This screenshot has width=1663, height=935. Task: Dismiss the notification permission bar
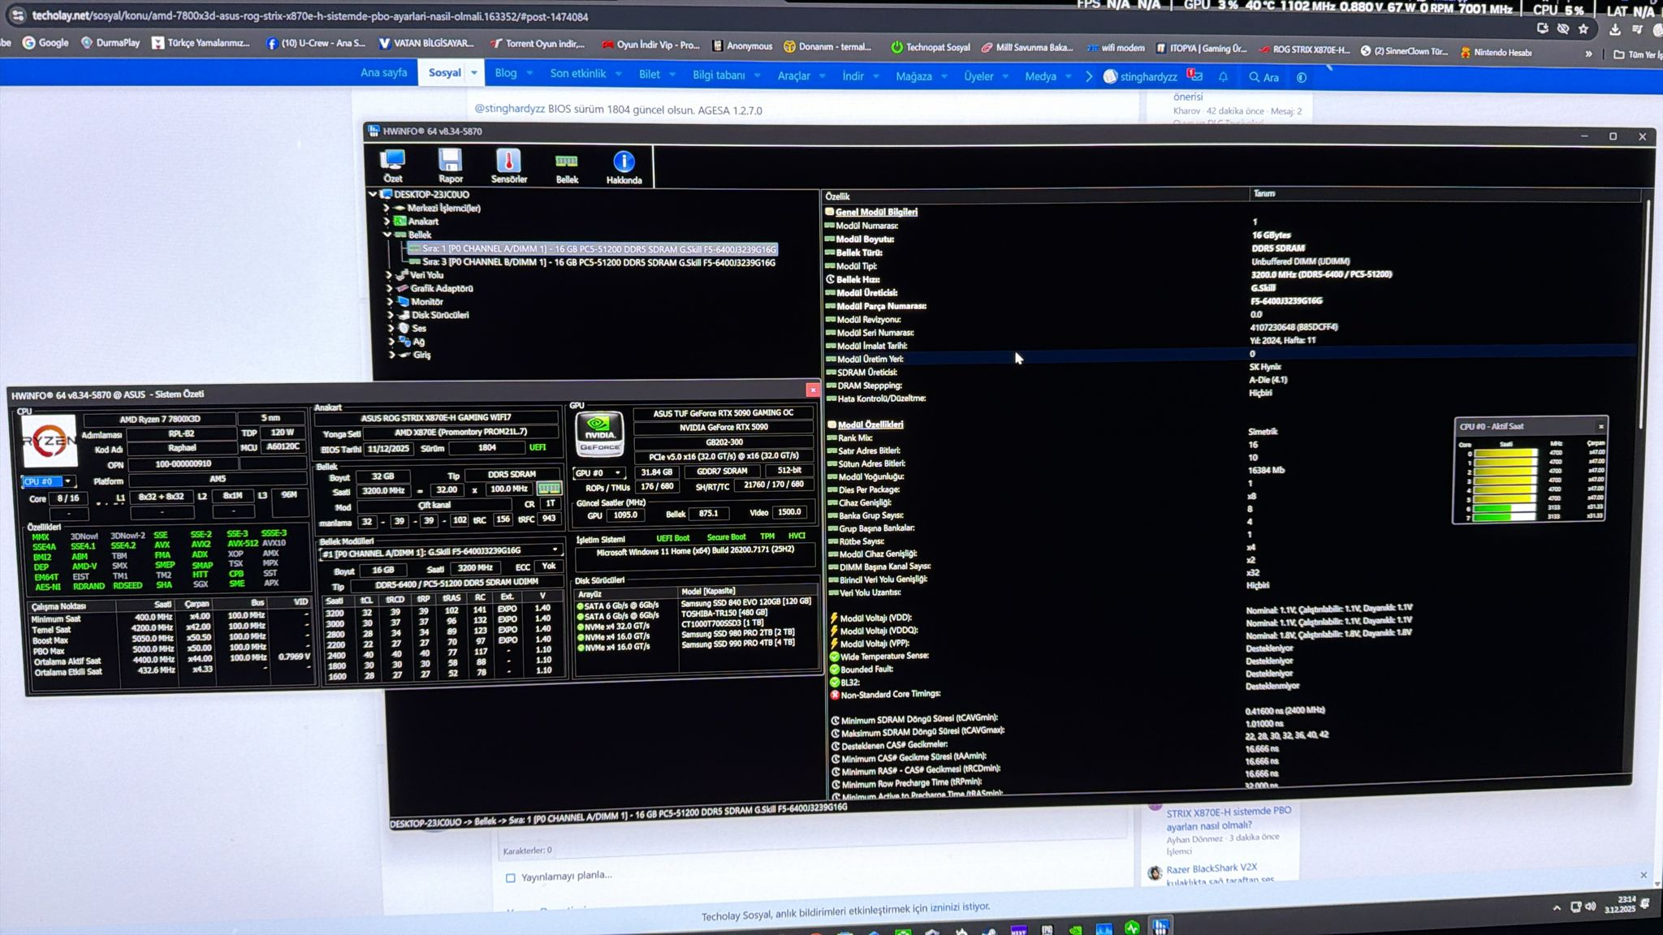[1644, 875]
